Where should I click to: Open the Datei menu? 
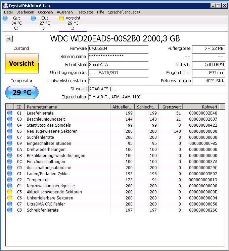pyautogui.click(x=8, y=12)
